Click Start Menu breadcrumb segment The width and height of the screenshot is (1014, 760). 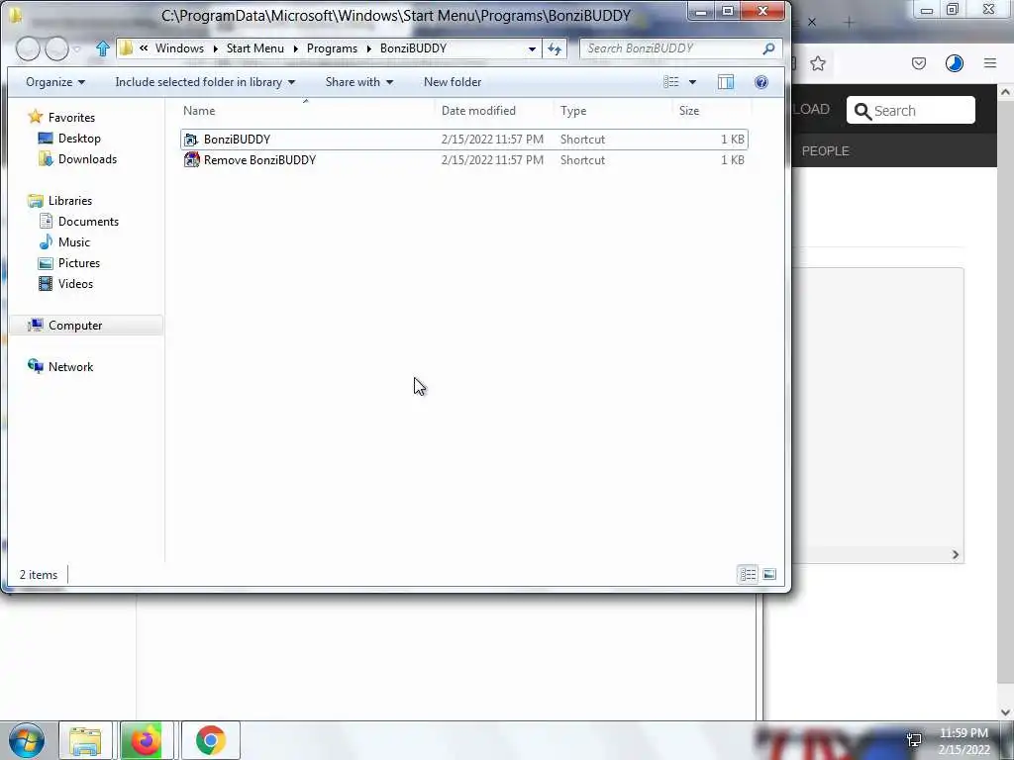254,48
